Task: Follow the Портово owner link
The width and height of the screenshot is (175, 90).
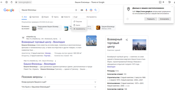Action: [48, 56]
